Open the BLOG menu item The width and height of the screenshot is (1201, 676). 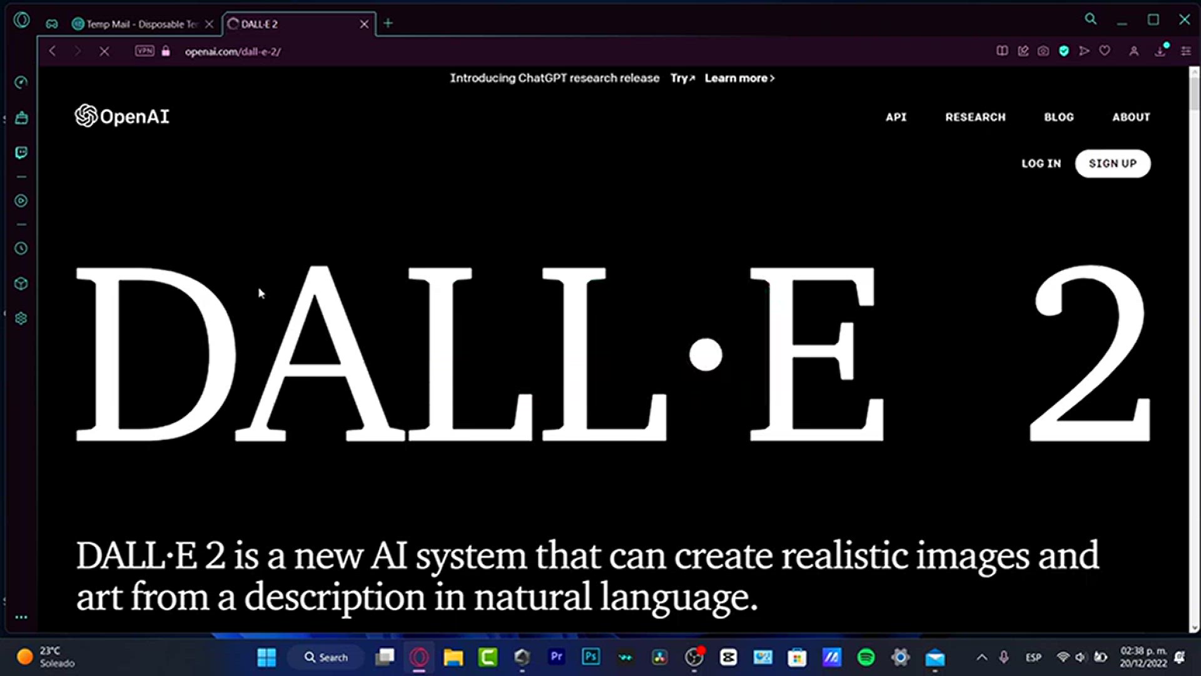(x=1058, y=117)
